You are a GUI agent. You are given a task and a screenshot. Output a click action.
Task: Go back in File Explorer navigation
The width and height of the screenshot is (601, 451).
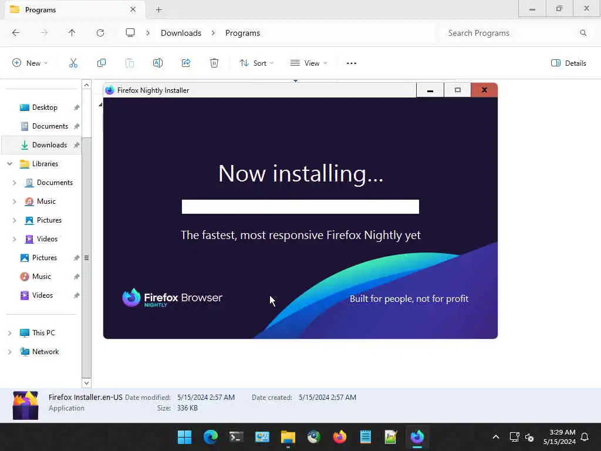pos(16,33)
